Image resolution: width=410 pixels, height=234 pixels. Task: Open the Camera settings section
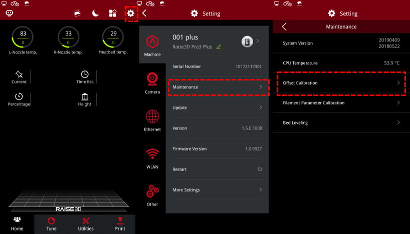click(152, 82)
